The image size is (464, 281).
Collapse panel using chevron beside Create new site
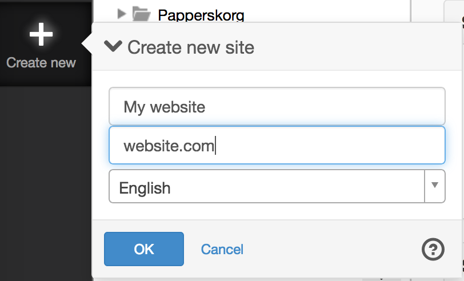tap(113, 46)
